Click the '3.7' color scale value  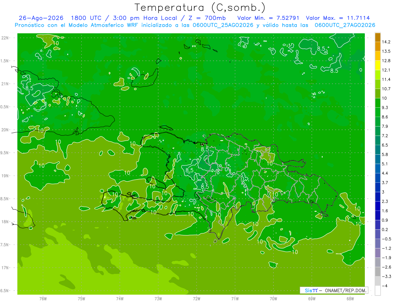[x=385, y=183]
